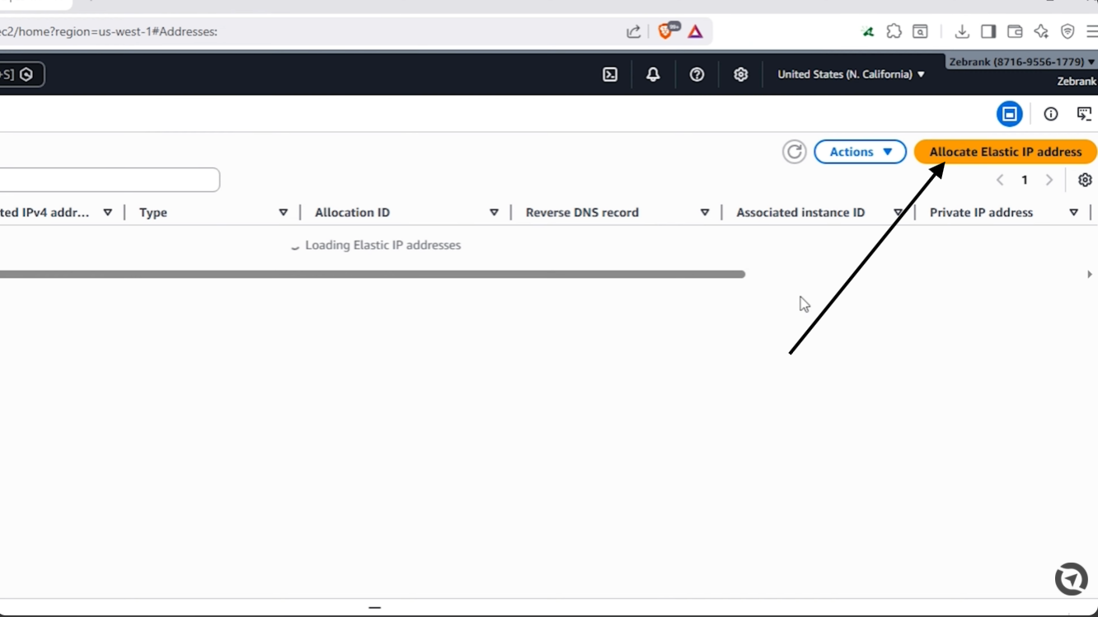Open Brave Wallet icon
Screen dimensions: 1098x617
[1015, 31]
